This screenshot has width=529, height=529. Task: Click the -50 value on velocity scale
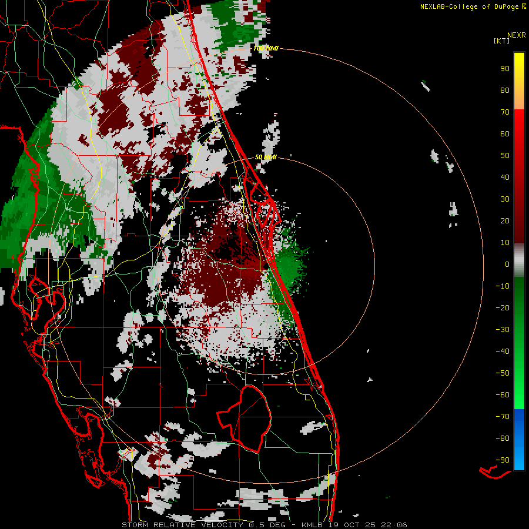click(503, 373)
